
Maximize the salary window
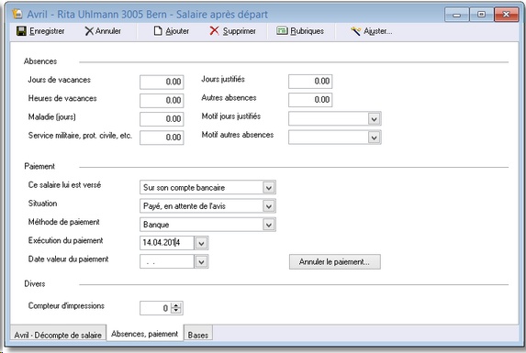[x=481, y=15]
